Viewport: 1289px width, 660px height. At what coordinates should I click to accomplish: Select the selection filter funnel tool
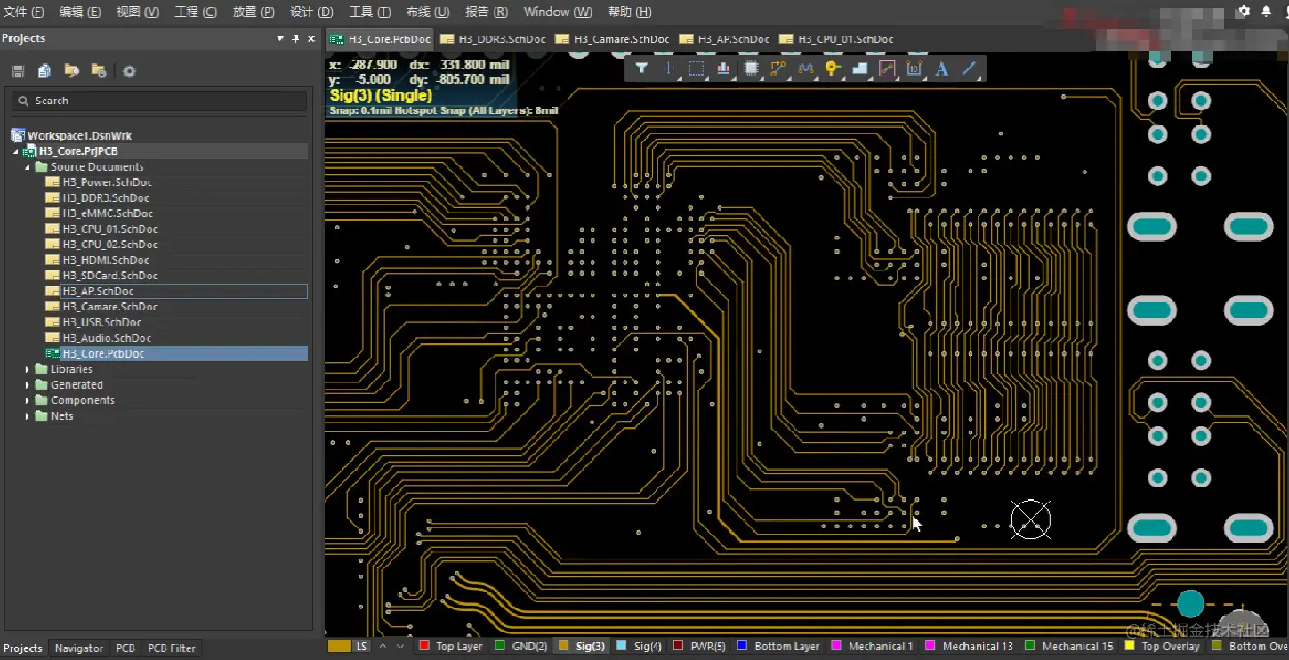pyautogui.click(x=641, y=68)
